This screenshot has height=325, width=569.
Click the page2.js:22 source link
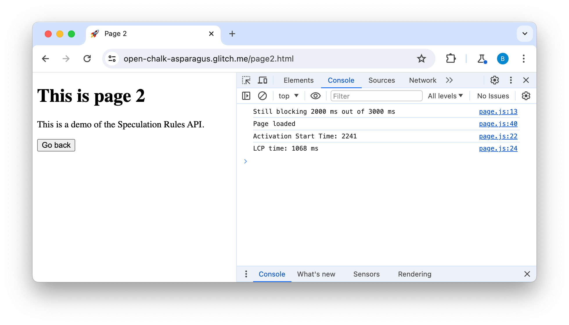498,136
